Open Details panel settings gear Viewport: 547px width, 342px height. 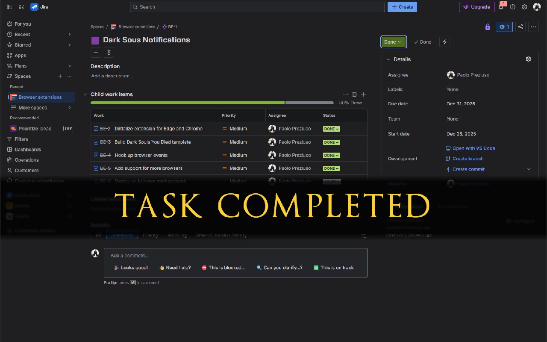tap(528, 59)
